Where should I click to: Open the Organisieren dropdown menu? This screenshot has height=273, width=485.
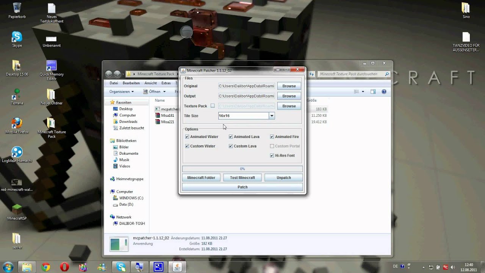click(121, 91)
